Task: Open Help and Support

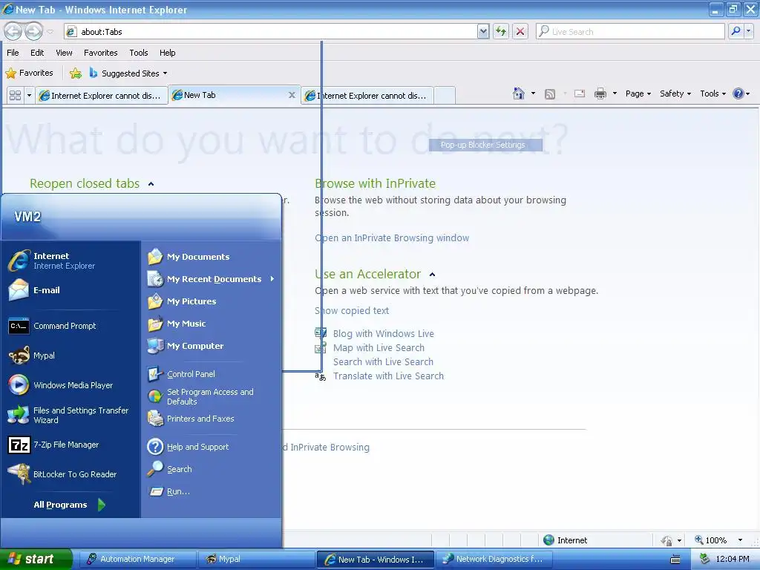Action: [212, 446]
